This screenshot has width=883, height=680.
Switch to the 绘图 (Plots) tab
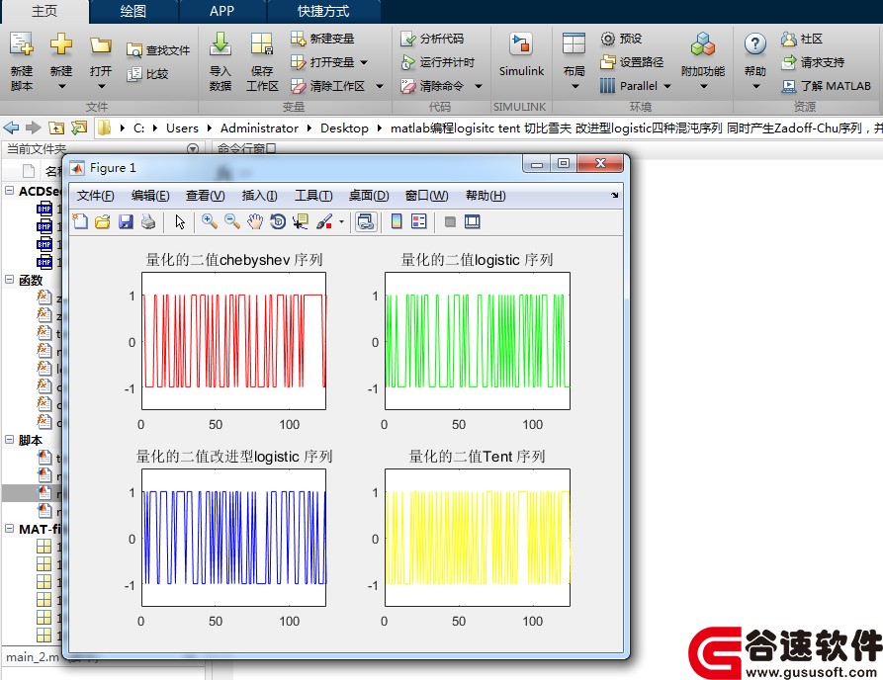(x=132, y=11)
